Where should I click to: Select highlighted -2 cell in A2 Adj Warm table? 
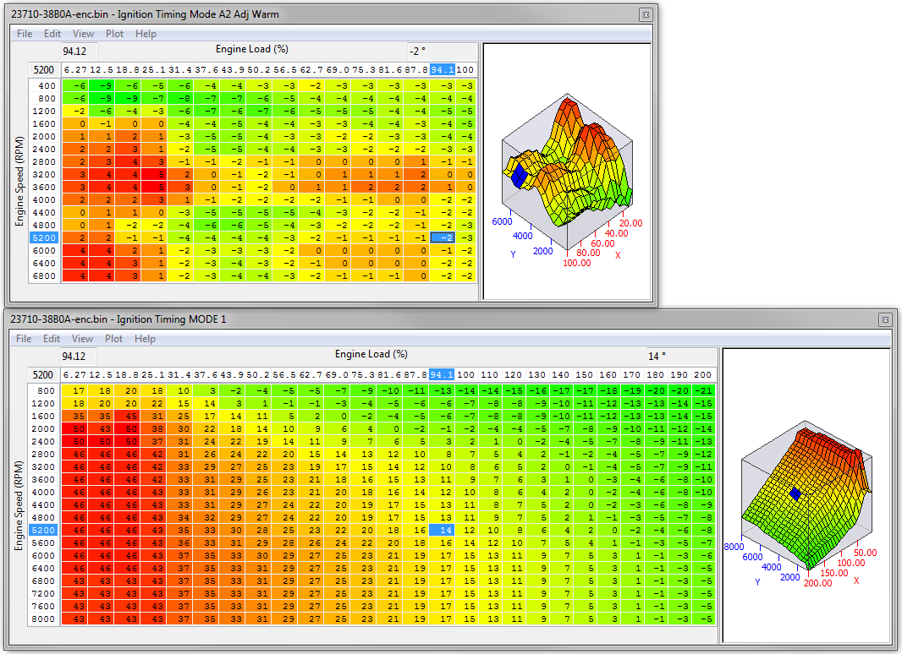[x=442, y=237]
